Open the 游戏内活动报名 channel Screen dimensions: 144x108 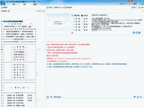pos(19,54)
